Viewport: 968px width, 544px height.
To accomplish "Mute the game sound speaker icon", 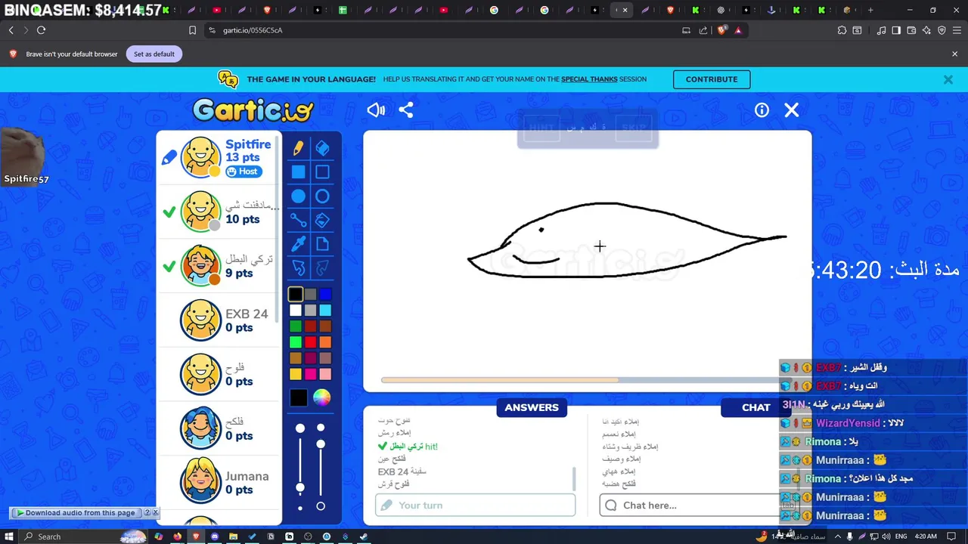I will pos(376,110).
